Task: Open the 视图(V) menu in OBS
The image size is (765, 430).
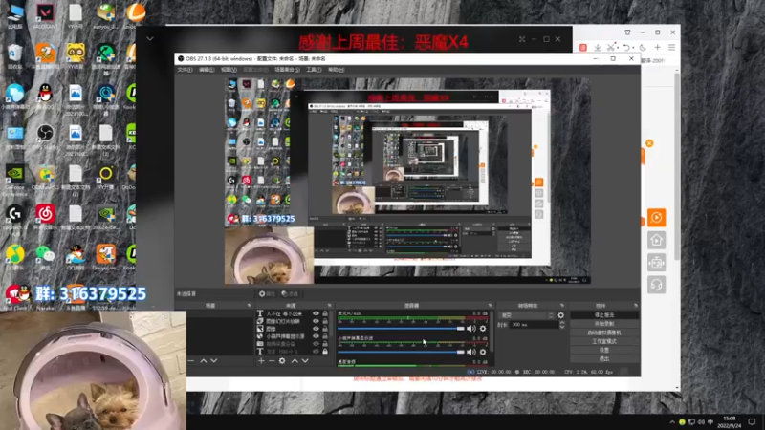Action: [x=229, y=70]
